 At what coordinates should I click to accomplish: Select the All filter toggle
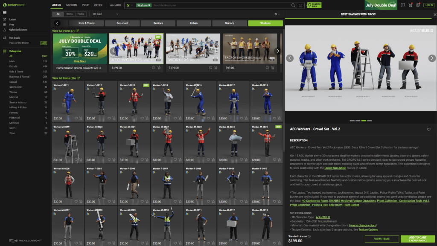pyautogui.click(x=58, y=14)
